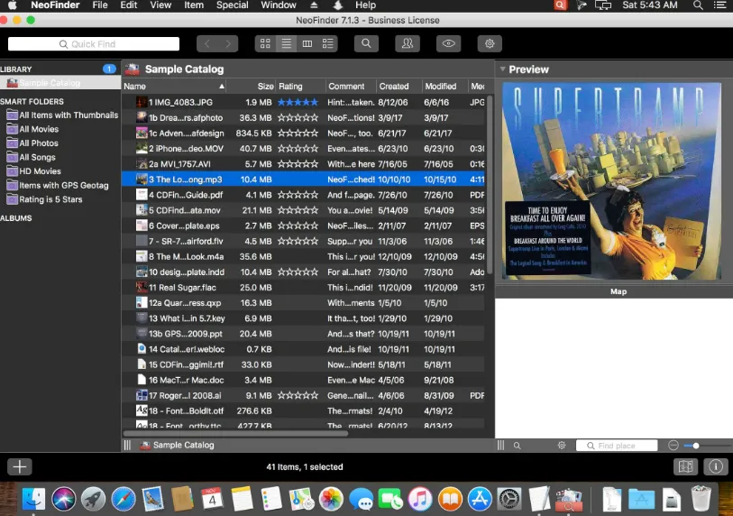Open the Item menu
The width and height of the screenshot is (733, 516).
click(194, 5)
